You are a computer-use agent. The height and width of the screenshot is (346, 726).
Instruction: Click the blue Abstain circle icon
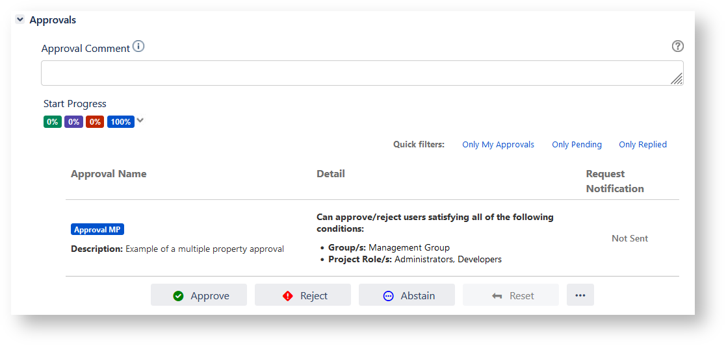(389, 296)
